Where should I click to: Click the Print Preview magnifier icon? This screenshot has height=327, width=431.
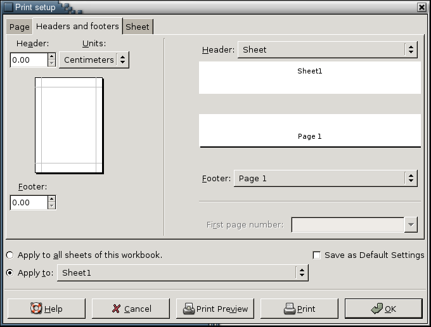188,309
